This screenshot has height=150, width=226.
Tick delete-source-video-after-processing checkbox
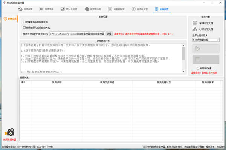24,22
